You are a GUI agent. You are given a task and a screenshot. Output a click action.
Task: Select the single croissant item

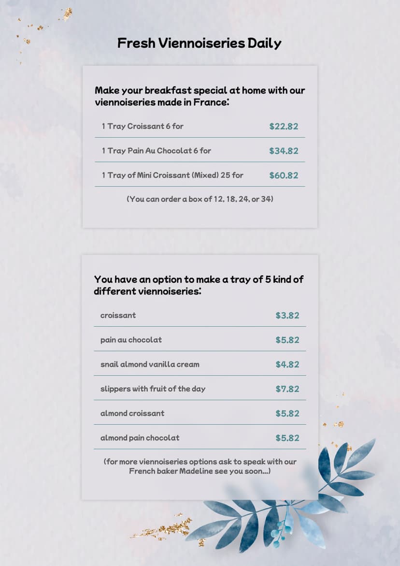[x=118, y=315]
